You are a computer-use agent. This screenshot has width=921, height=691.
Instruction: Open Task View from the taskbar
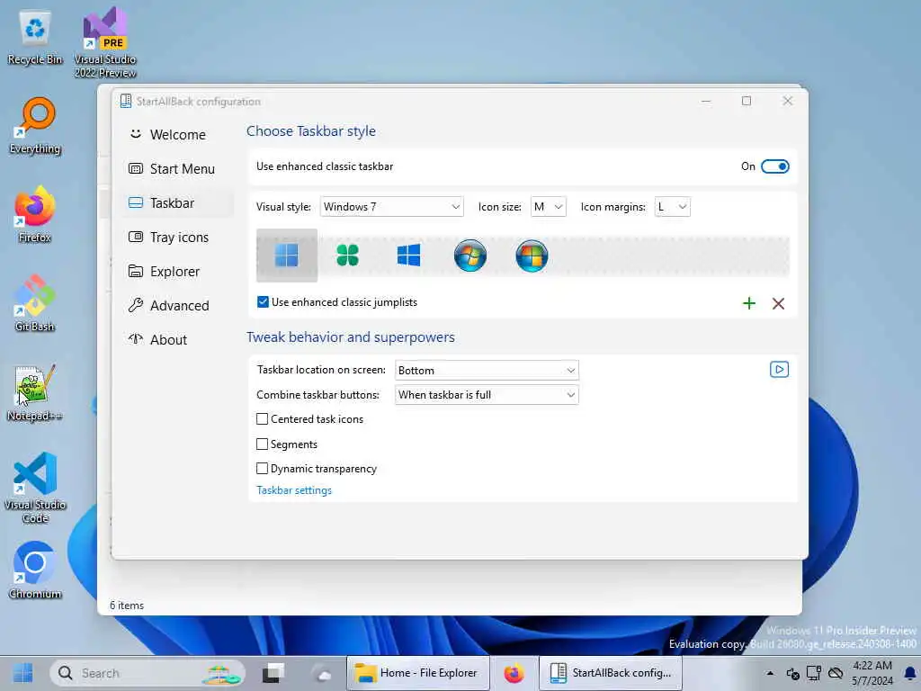[273, 673]
